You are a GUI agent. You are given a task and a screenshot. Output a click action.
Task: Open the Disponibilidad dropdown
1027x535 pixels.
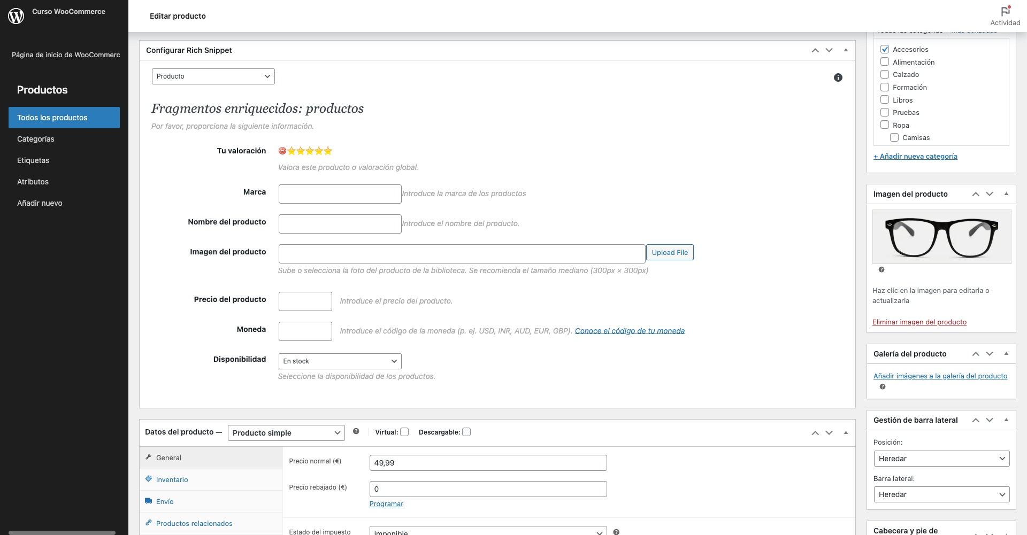pyautogui.click(x=340, y=361)
